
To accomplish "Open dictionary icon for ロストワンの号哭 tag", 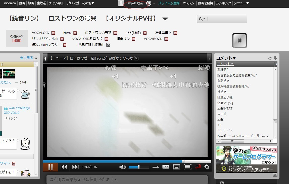I will point(115,33).
